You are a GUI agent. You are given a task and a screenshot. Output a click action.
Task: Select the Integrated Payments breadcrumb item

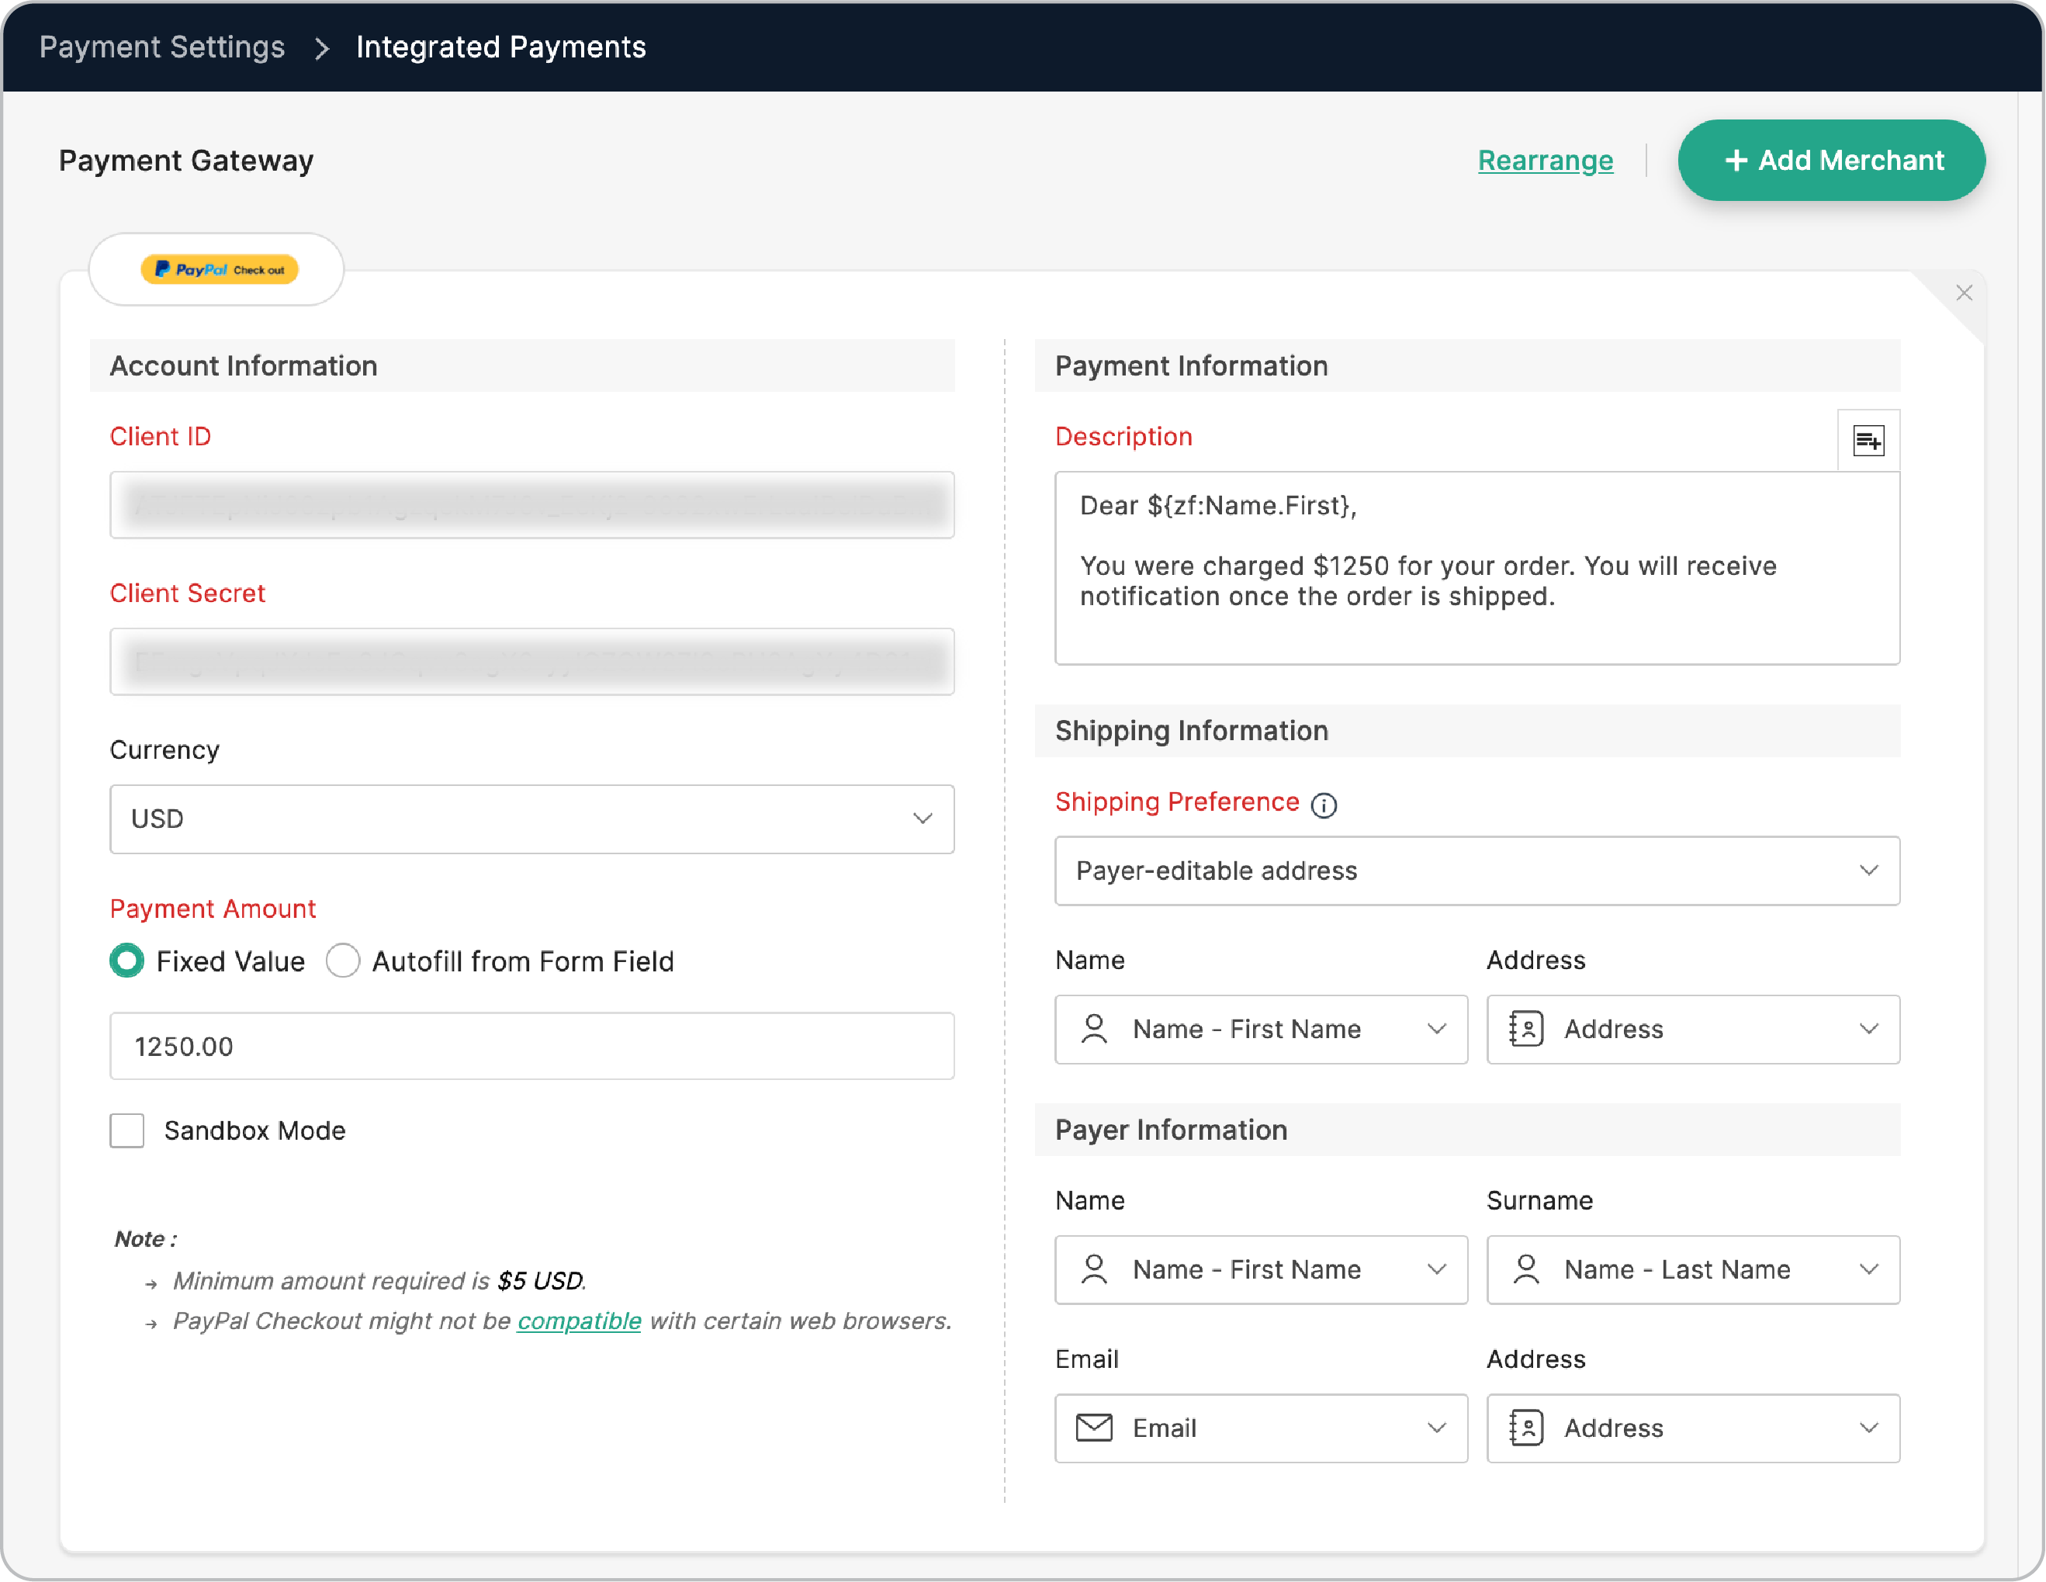[x=500, y=46]
